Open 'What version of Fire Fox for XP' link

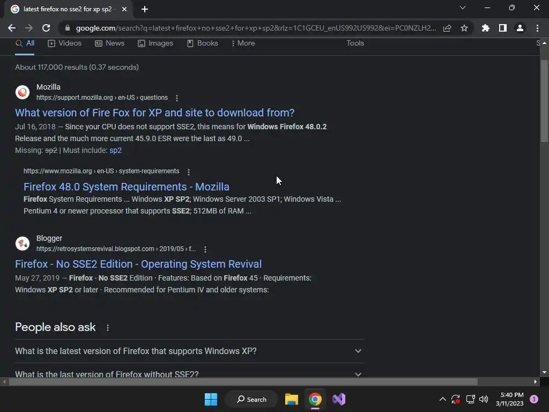[154, 113]
